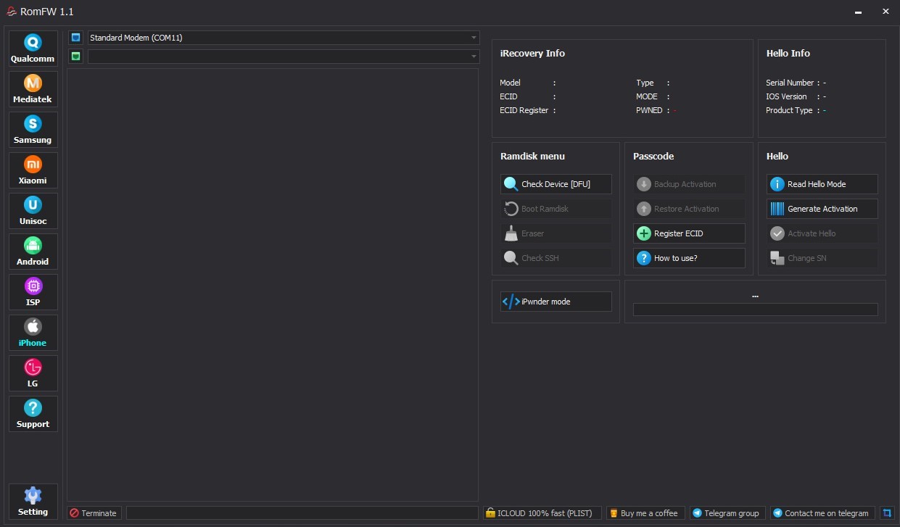This screenshot has height=527, width=900.
Task: Open the Unisoc section in sidebar
Action: (33, 211)
